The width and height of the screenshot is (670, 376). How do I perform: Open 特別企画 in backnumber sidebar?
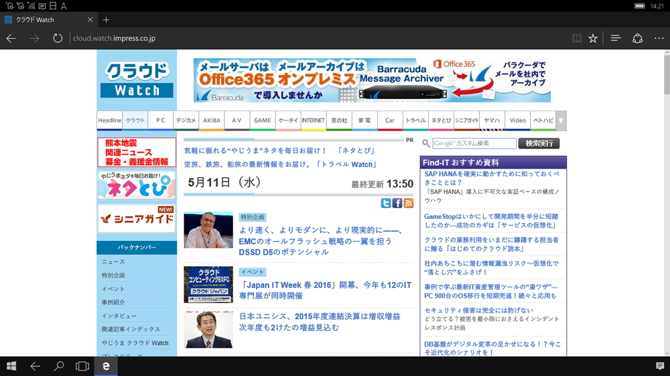(x=113, y=275)
